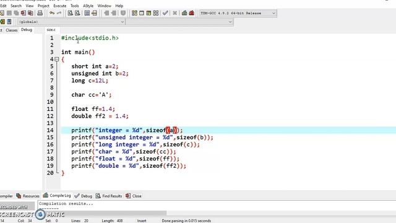Click the Goto Line toolbar icon
396x223 pixels.
tap(94, 13)
